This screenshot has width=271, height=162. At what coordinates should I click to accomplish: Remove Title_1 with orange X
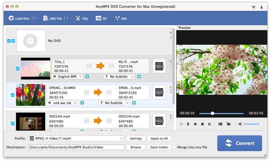[x=171, y=61]
